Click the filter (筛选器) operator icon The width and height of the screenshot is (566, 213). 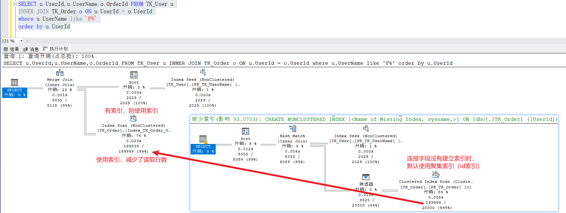[366, 177]
